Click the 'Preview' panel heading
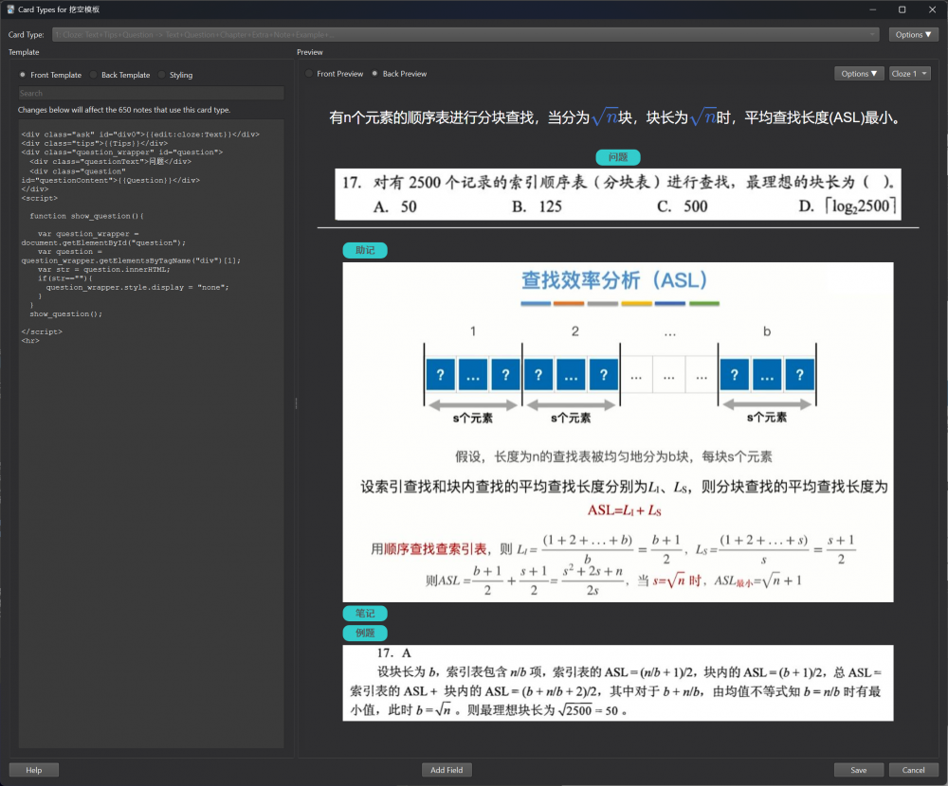The width and height of the screenshot is (948, 786). coord(310,53)
